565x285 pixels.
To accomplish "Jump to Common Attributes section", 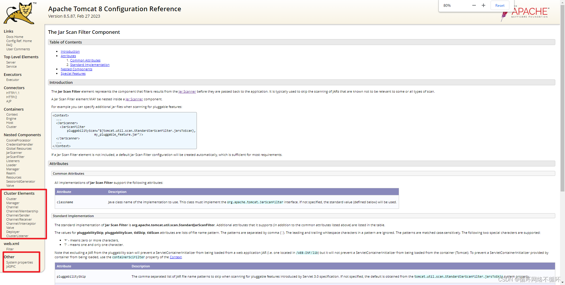I will [85, 60].
